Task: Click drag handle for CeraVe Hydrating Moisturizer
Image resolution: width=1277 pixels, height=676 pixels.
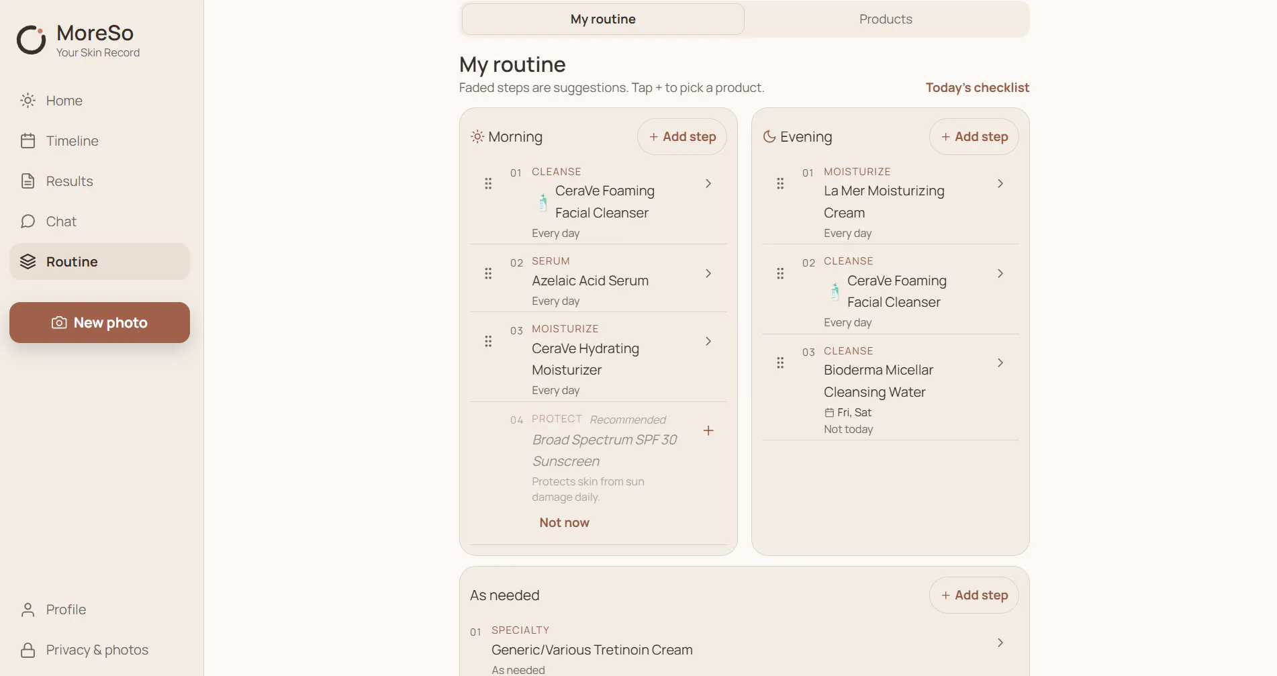Action: [x=488, y=341]
